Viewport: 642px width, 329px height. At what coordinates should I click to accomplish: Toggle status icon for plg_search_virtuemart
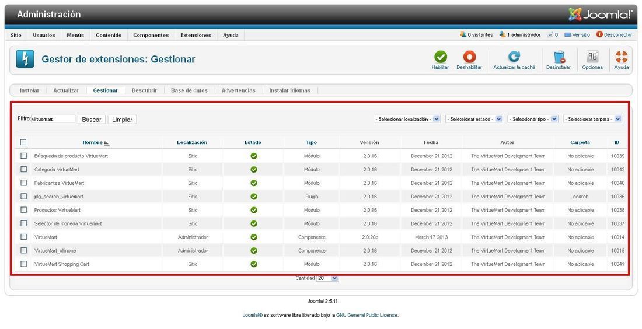(254, 197)
